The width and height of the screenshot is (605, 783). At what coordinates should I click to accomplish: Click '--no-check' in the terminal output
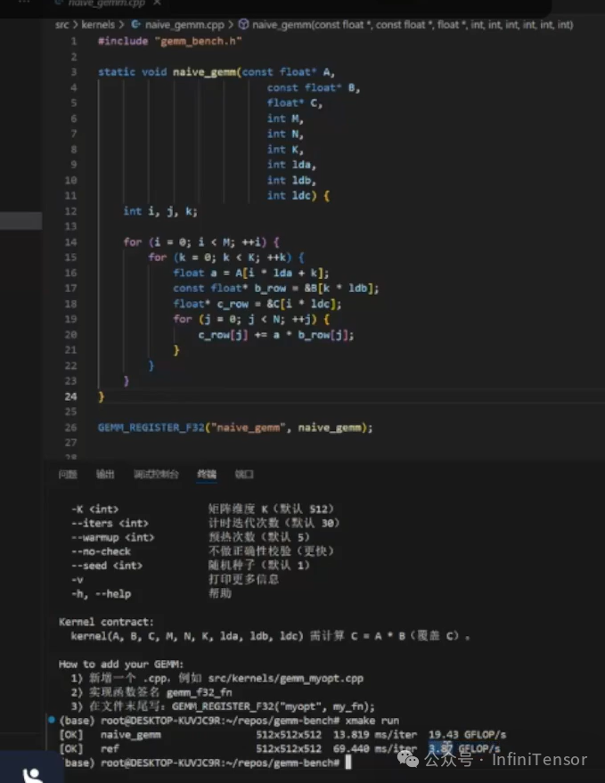101,551
